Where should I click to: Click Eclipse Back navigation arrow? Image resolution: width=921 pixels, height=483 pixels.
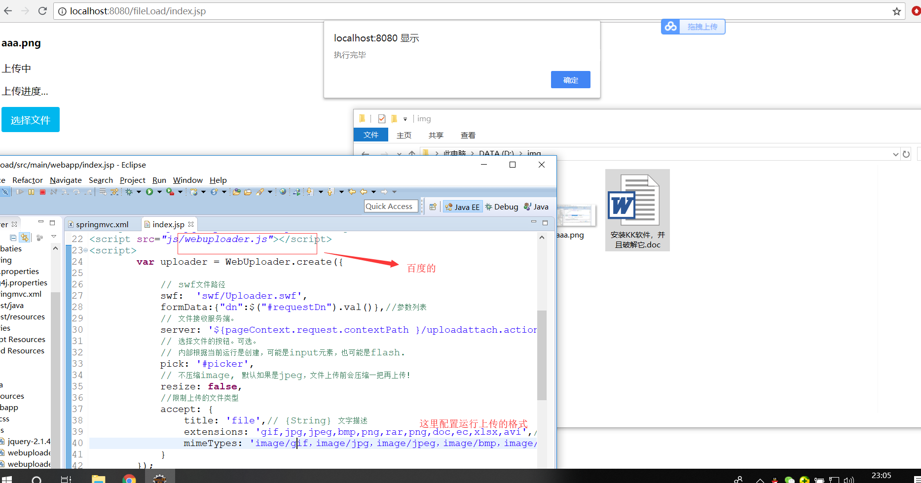click(x=364, y=192)
